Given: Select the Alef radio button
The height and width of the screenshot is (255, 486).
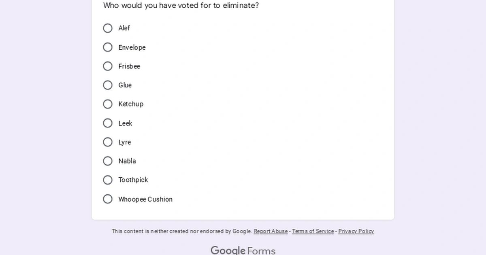Looking at the screenshot, I should (x=107, y=28).
